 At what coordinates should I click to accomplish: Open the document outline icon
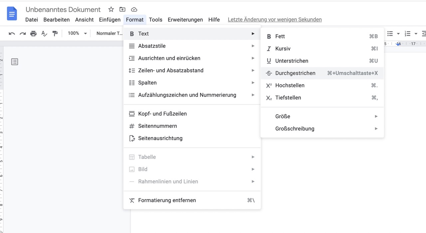coord(14,62)
